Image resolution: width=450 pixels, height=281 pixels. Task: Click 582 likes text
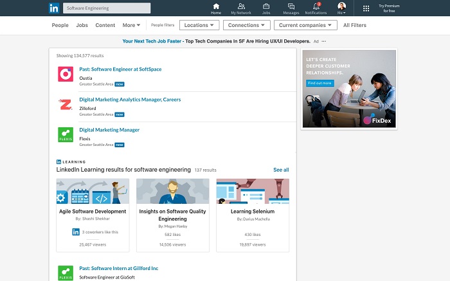coord(172,235)
